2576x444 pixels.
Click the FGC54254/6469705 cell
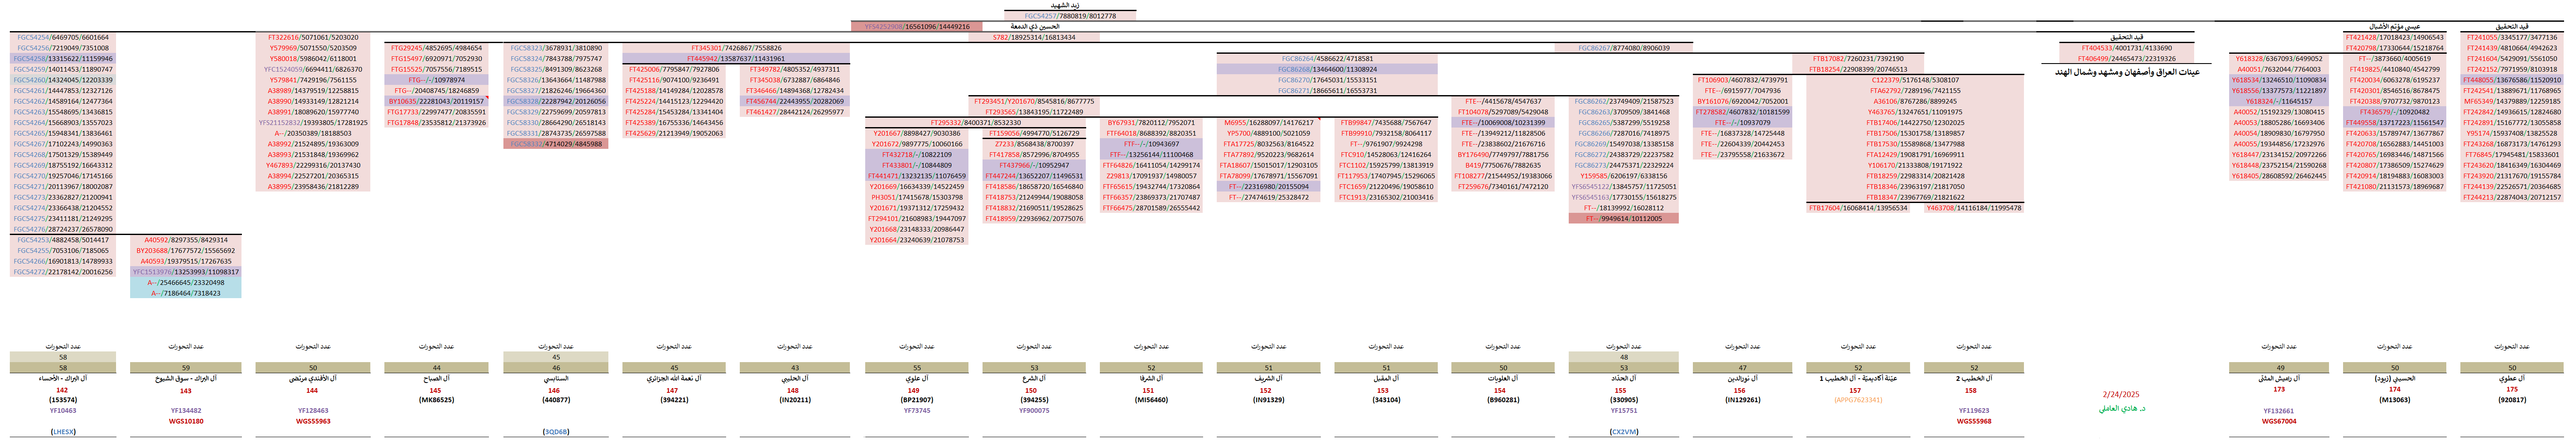62,37
